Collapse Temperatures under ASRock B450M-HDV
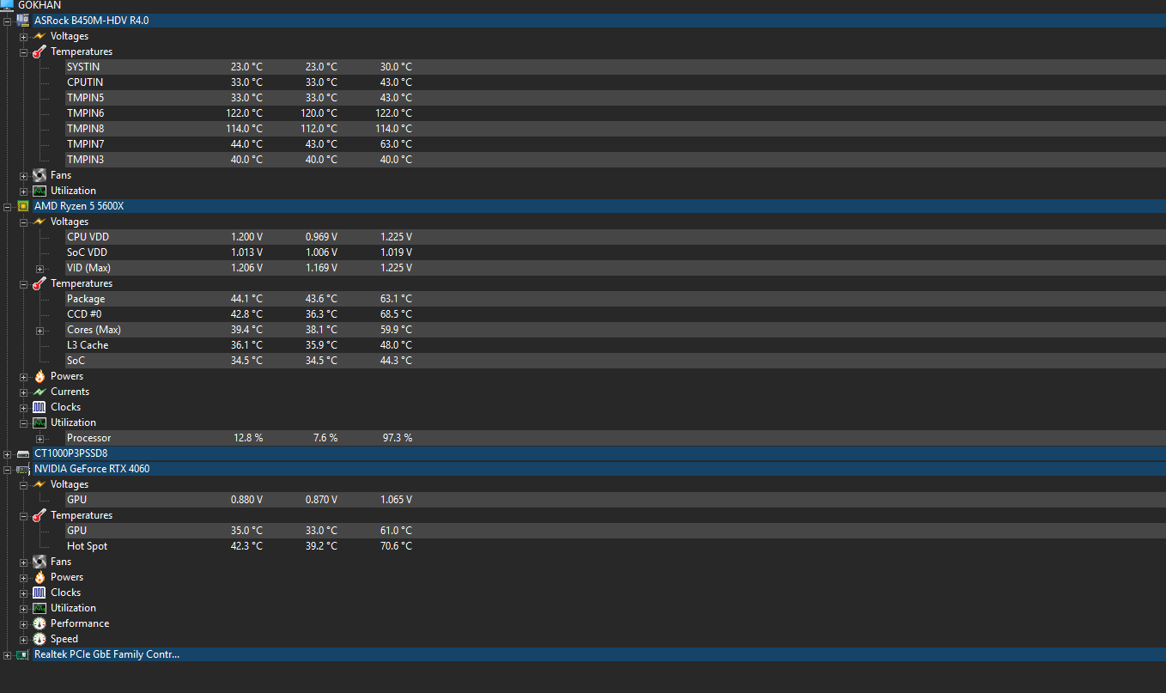Viewport: 1166px width, 693px height. (24, 52)
